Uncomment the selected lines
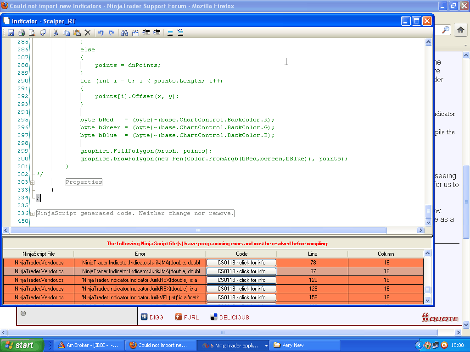Screen dimensions: 470x352 (x=180, y=33)
